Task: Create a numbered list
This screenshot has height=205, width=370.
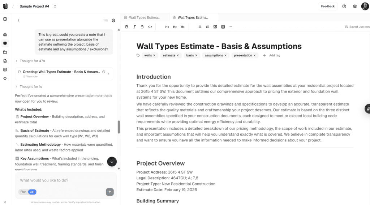Action: tap(207, 27)
